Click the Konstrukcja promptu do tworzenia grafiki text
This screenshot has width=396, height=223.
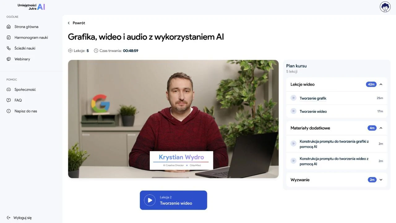coord(334,144)
